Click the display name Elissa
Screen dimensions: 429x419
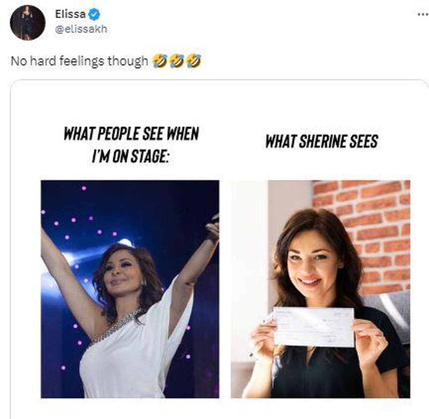pyautogui.click(x=70, y=15)
